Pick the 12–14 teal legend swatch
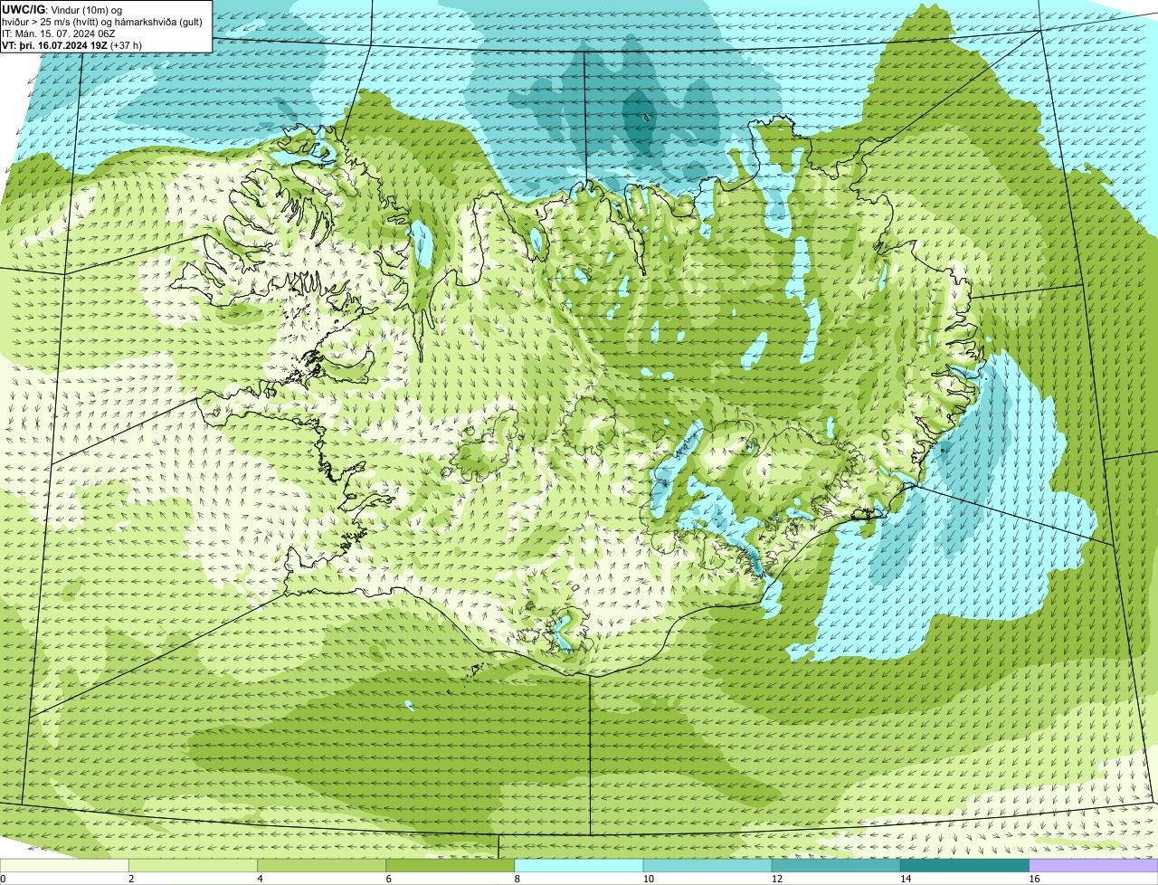 point(836,866)
